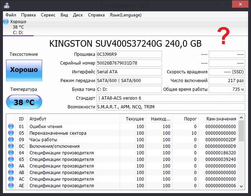Click the Температура label
The image size is (251, 196).
24,89
